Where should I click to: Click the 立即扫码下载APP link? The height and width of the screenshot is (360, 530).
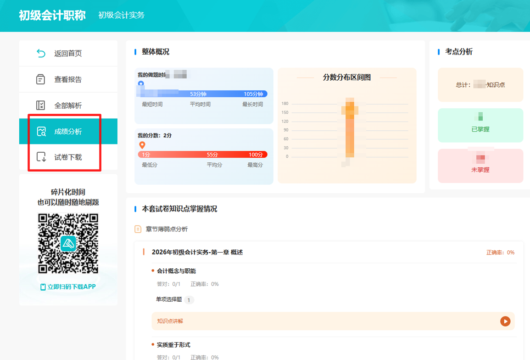tap(68, 286)
